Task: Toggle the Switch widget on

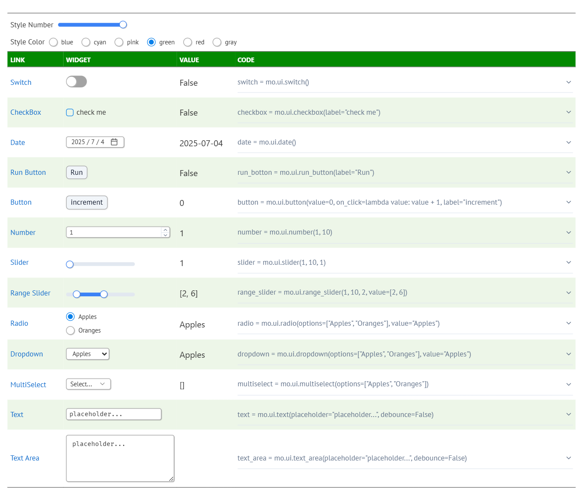Action: click(x=76, y=81)
